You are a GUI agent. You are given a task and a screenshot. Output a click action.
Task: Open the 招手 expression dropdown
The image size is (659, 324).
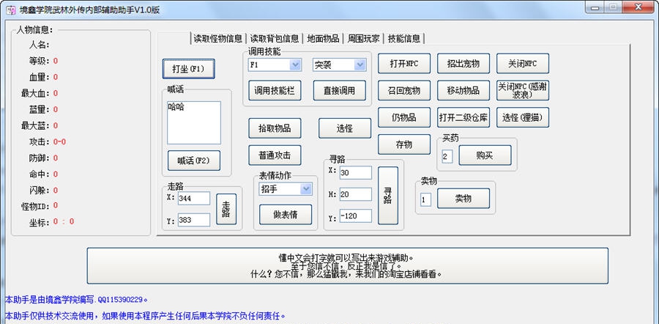[x=306, y=189]
